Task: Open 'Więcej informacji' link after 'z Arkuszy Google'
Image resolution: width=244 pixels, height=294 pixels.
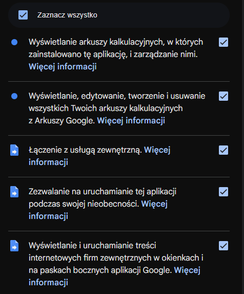Action: (x=131, y=121)
